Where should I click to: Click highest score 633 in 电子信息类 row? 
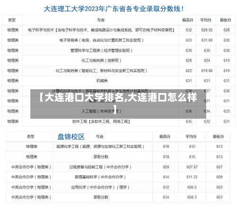pyautogui.click(x=189, y=40)
